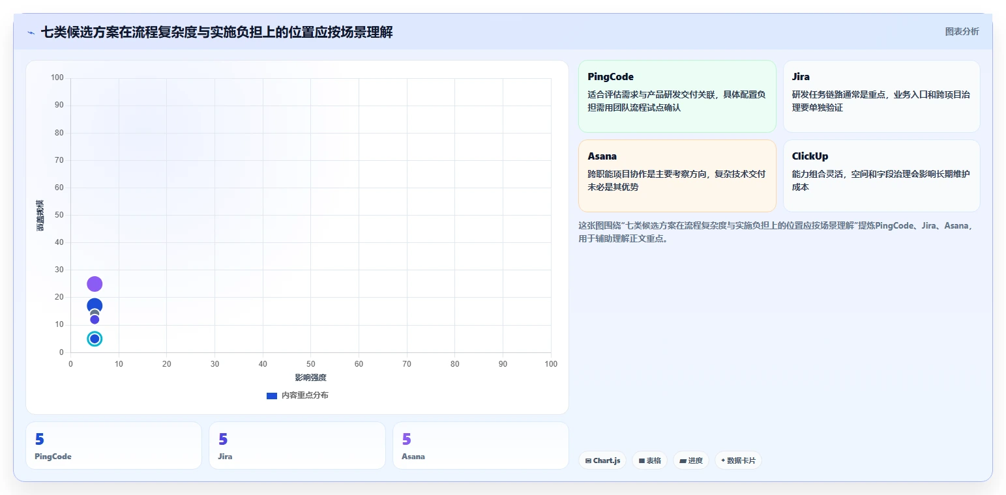Click the small indigo bubble near 12
This screenshot has width=1006, height=495.
pyautogui.click(x=95, y=320)
